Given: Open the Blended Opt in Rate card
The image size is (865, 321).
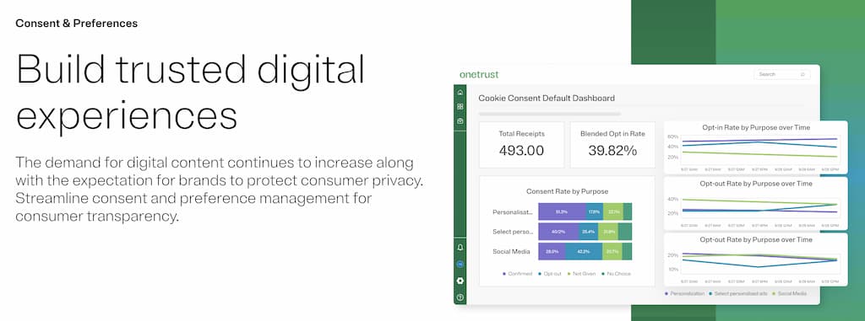Looking at the screenshot, I should tap(612, 145).
